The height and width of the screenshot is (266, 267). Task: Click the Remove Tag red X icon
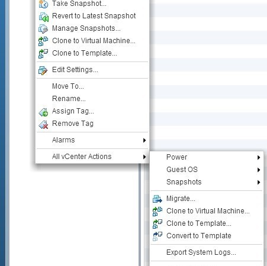pos(43,125)
